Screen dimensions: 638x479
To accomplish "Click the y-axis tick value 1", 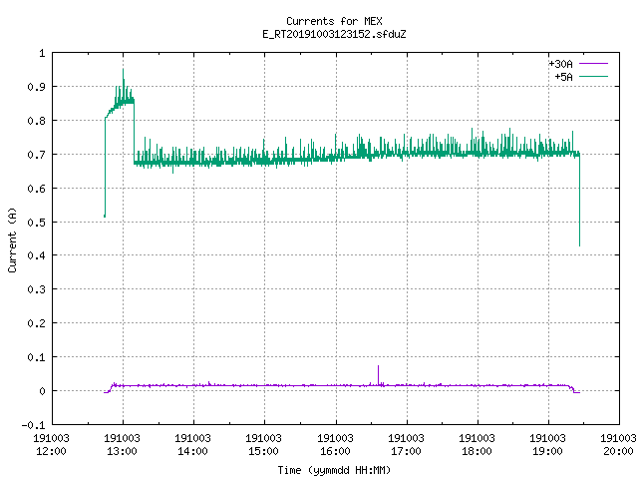I will (42, 53).
